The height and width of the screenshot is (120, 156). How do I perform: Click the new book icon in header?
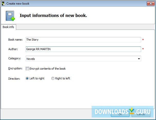pos(10,16)
